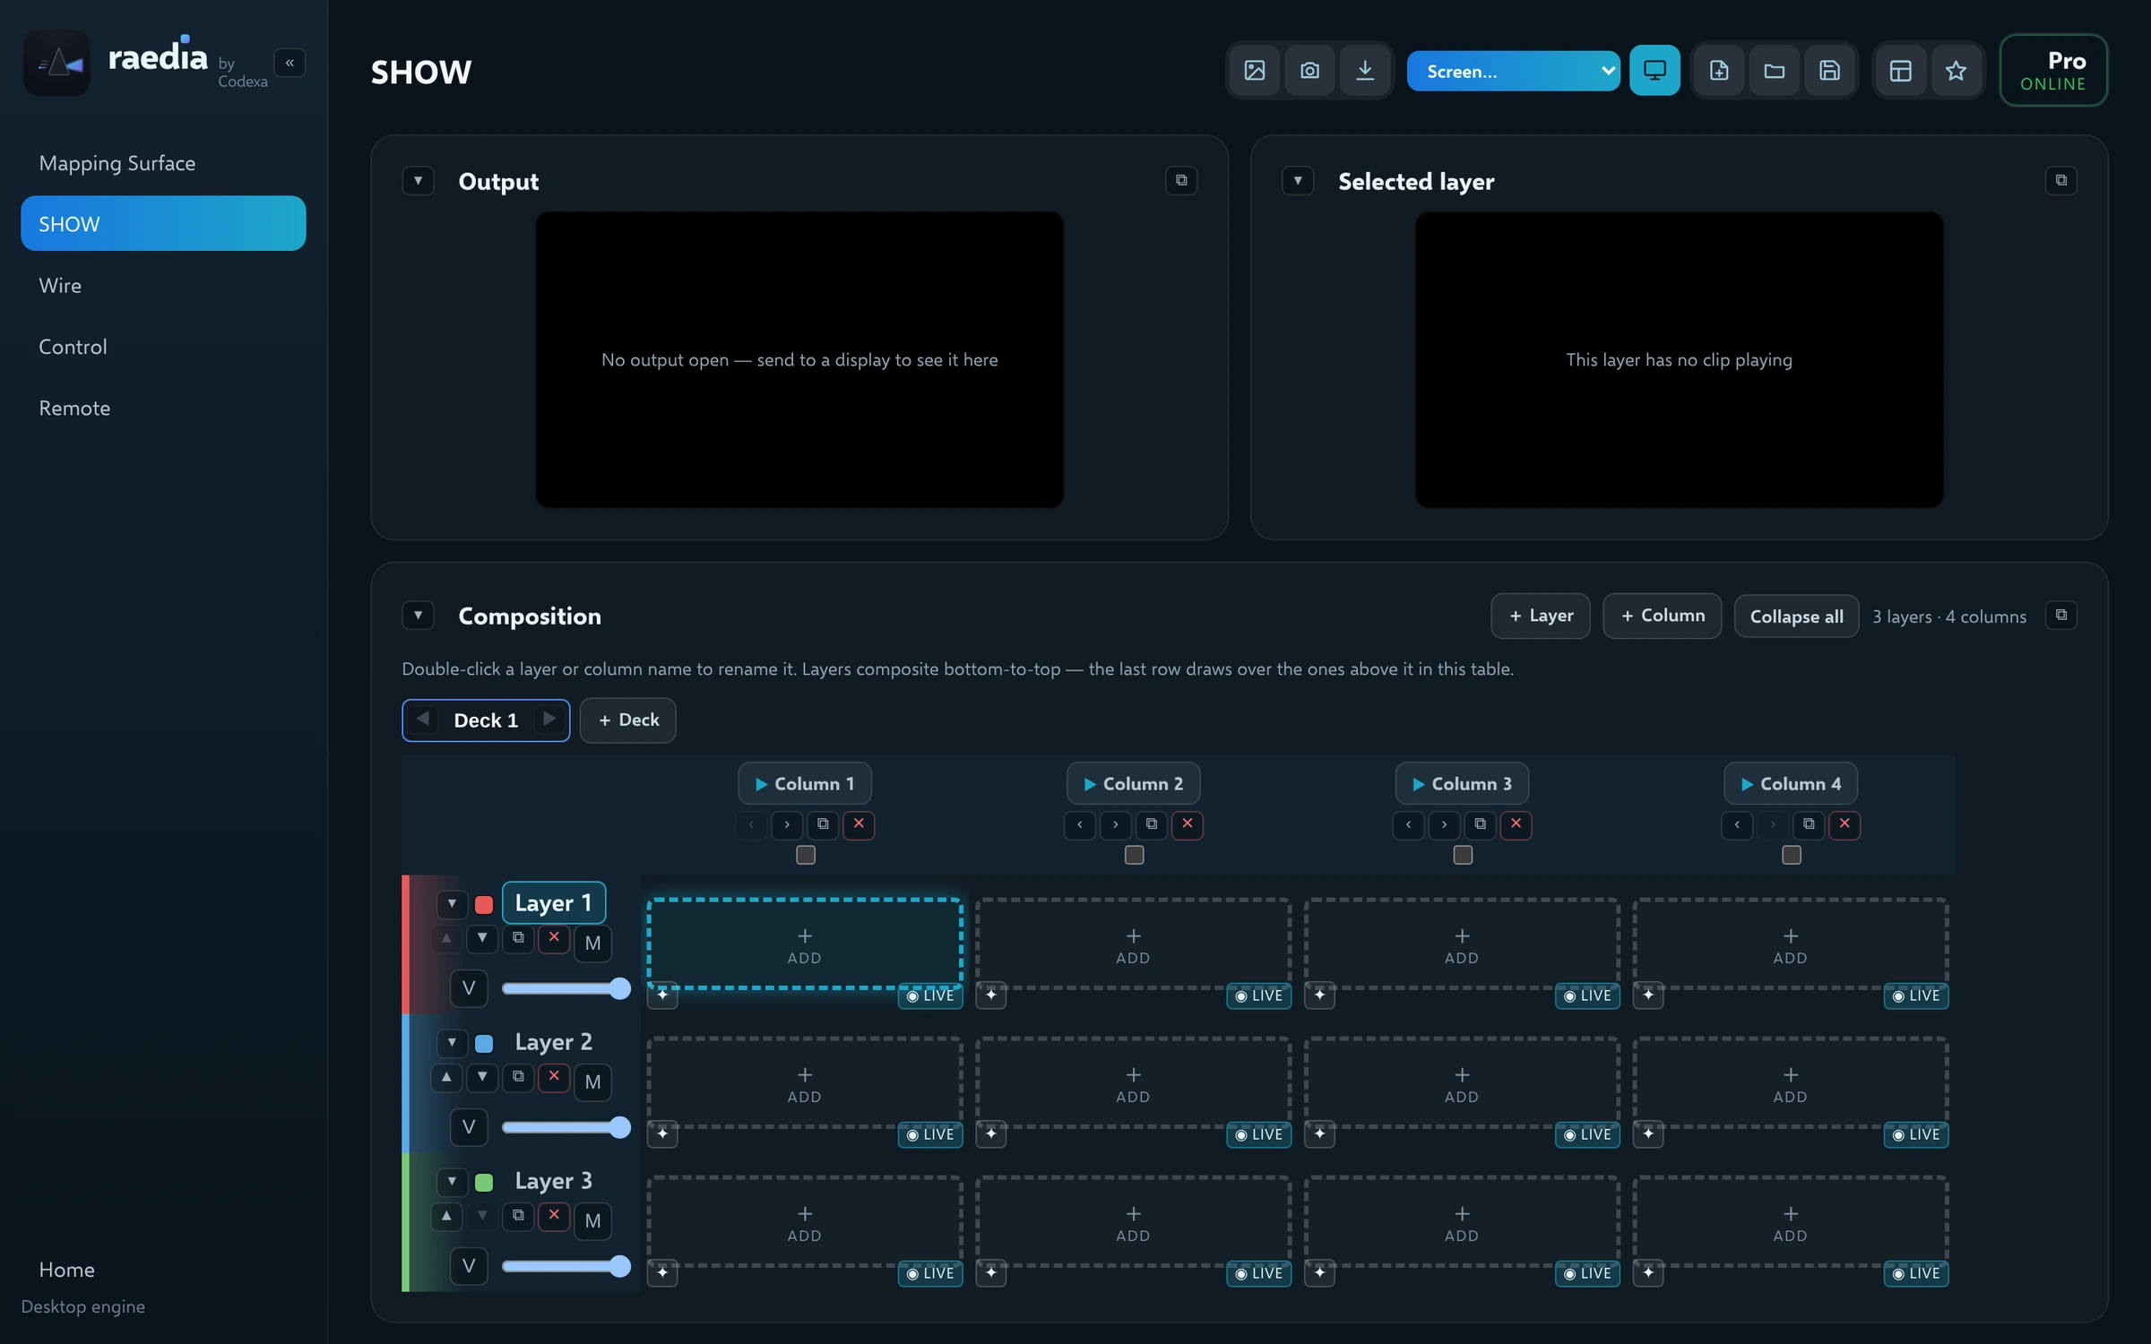Click Collapse all button
The width and height of the screenshot is (2151, 1344).
point(1796,616)
